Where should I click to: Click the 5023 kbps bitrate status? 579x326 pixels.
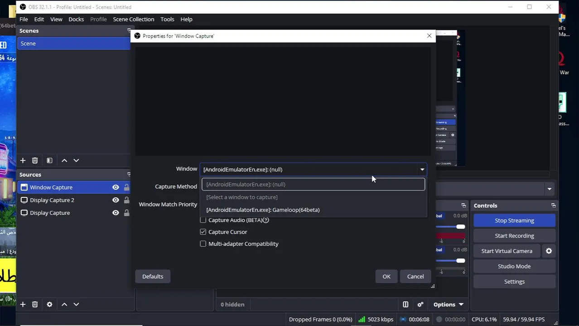click(x=376, y=319)
